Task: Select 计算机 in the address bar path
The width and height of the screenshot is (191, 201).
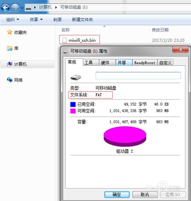Action: pyautogui.click(x=45, y=7)
